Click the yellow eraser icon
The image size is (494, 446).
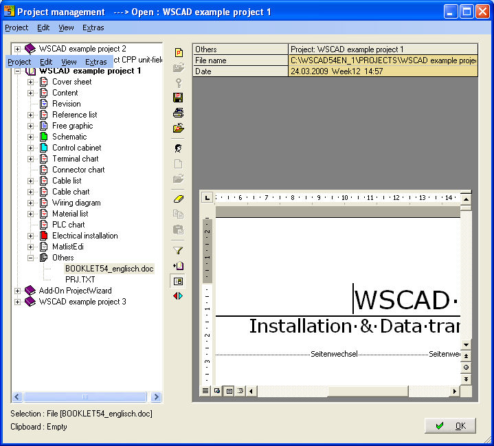(179, 199)
